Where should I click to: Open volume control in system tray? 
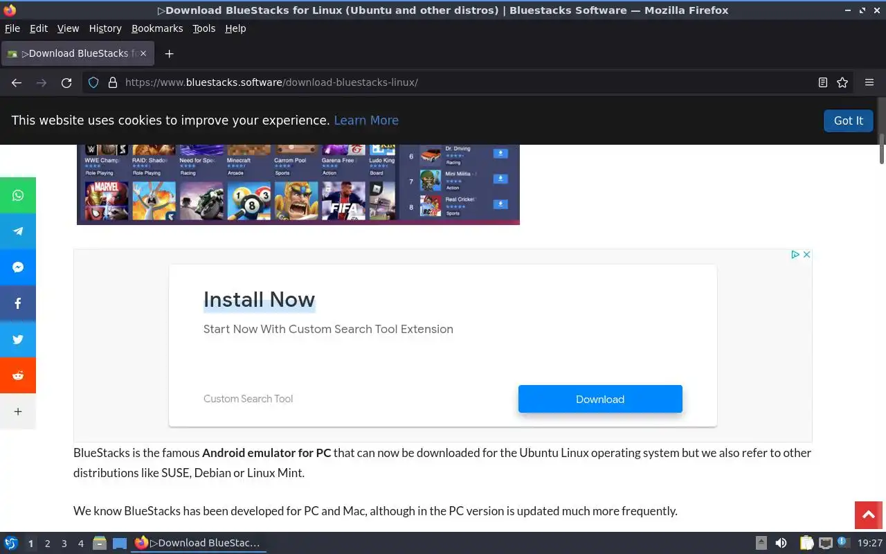coord(781,543)
